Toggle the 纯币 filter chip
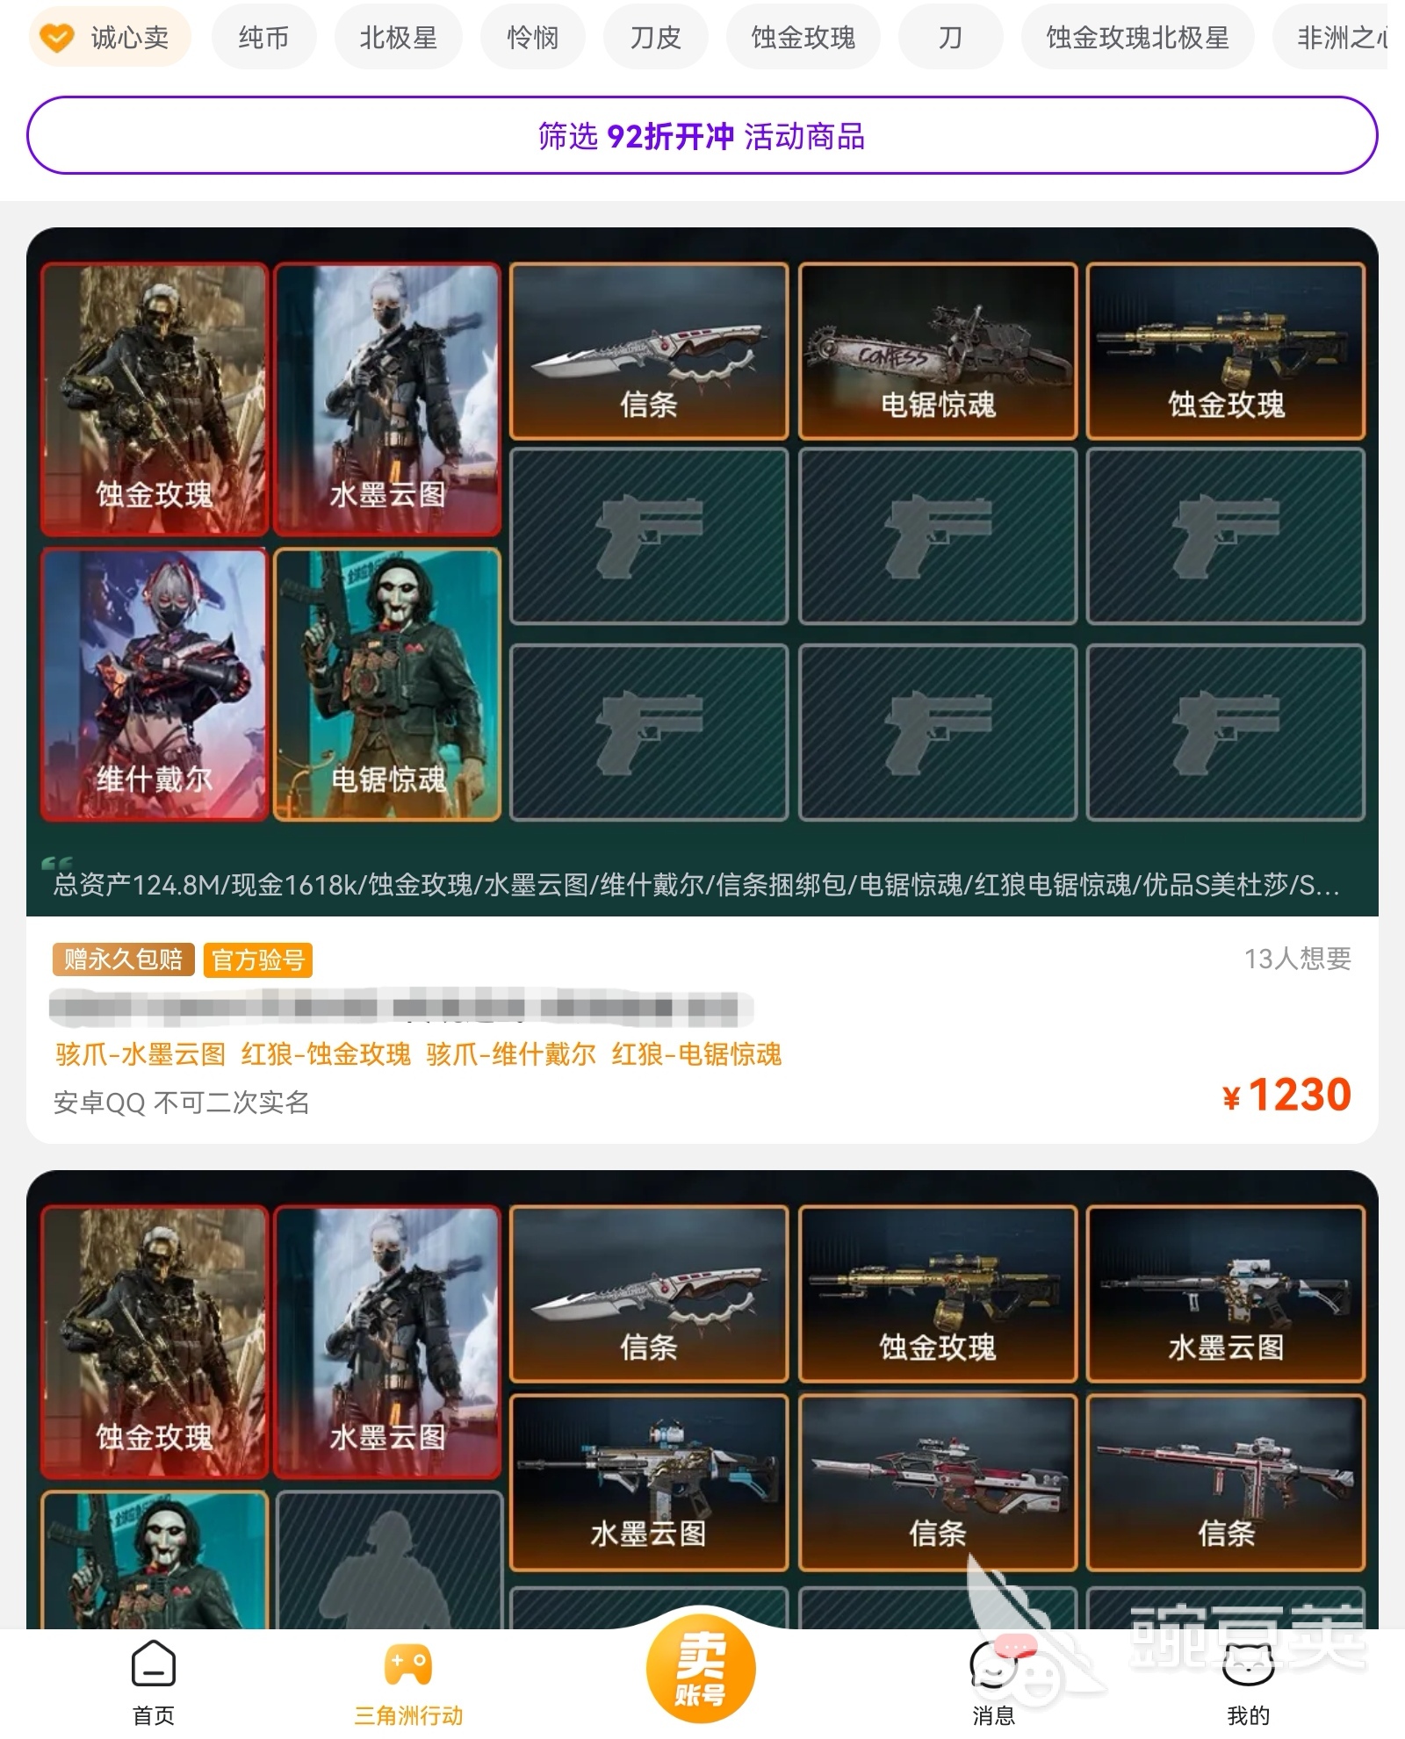The image size is (1405, 1739). click(x=264, y=38)
